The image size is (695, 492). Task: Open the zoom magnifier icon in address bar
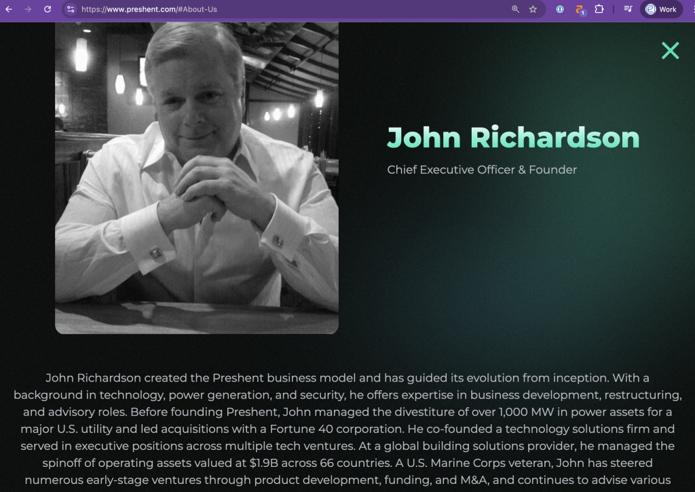coord(515,10)
